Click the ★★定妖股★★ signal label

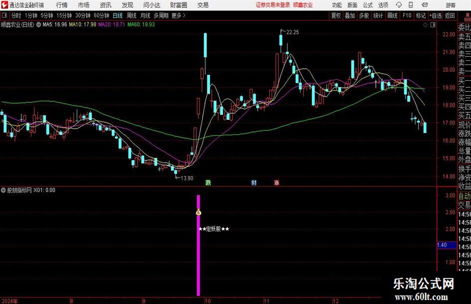point(214,229)
